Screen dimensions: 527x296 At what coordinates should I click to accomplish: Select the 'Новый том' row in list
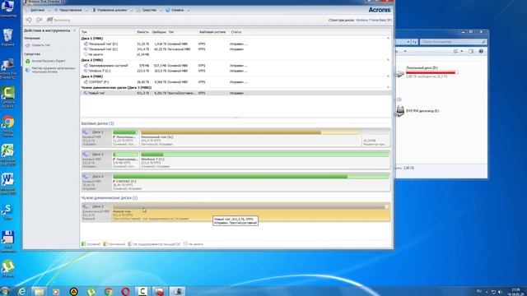point(236,93)
